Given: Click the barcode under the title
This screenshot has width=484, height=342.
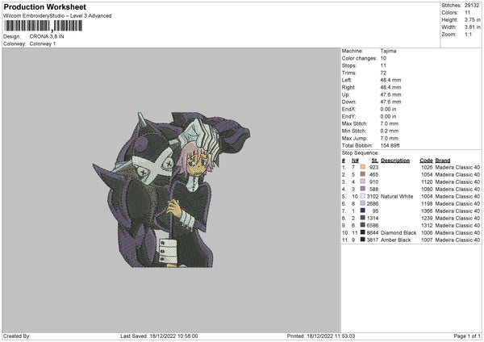Looking at the screenshot, I should 44,26.
